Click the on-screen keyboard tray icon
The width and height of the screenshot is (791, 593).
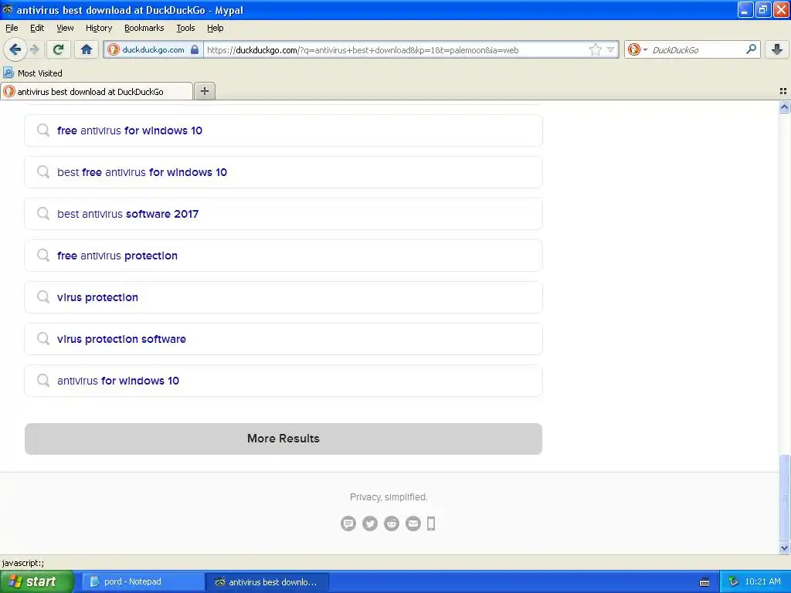(x=704, y=582)
